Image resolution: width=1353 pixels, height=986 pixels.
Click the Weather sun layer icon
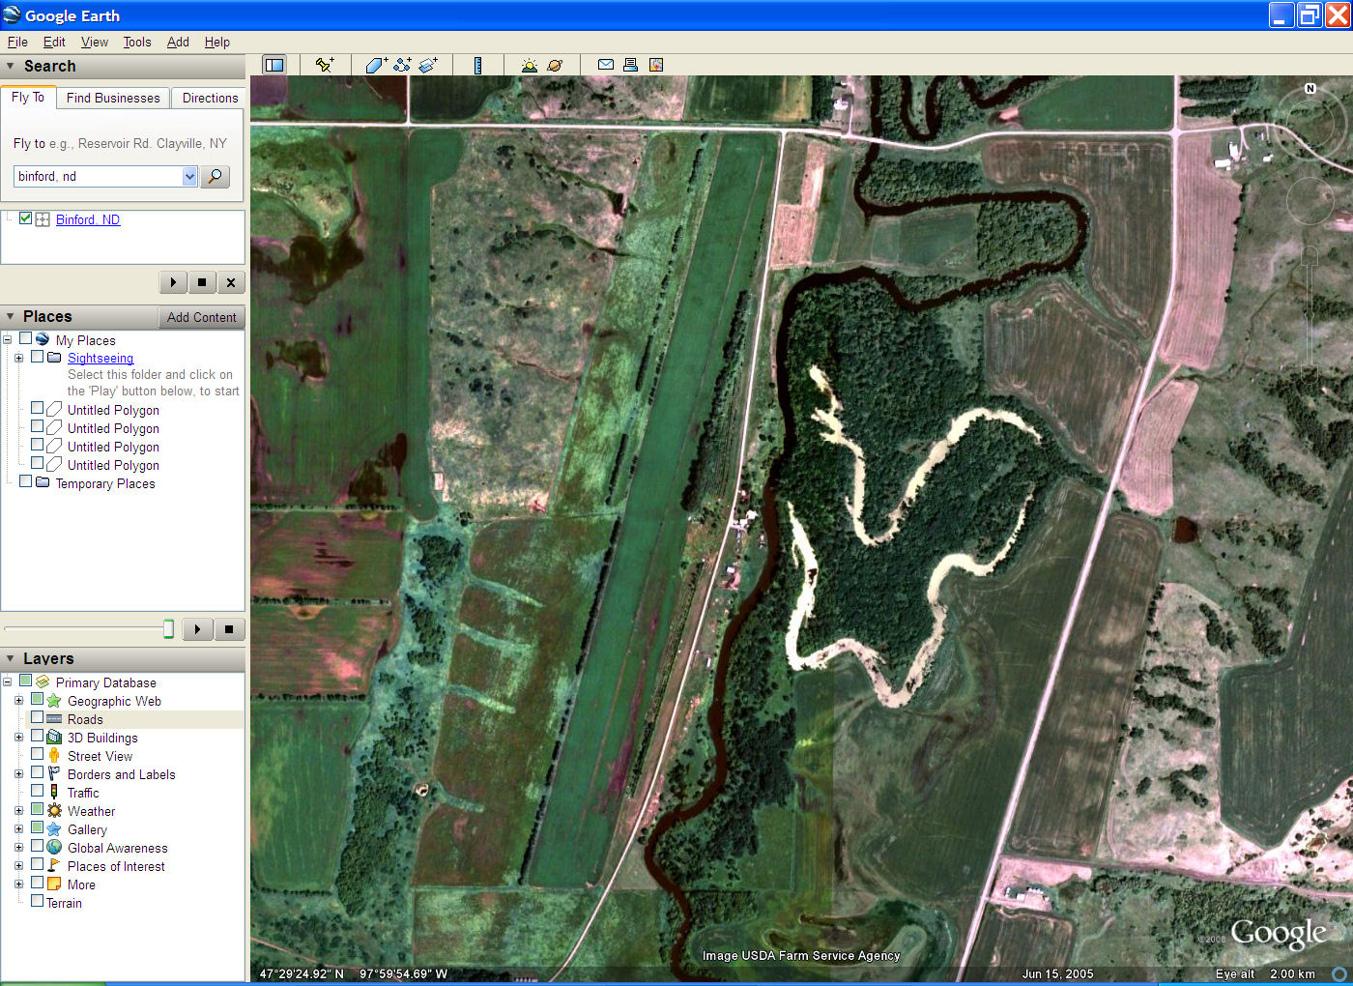54,811
